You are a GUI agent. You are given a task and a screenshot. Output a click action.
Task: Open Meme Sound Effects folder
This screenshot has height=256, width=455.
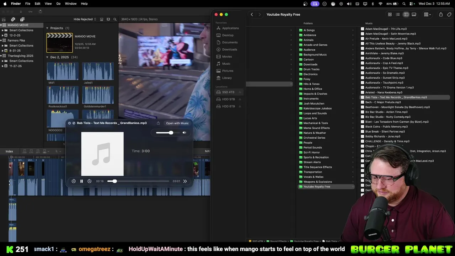(x=316, y=128)
